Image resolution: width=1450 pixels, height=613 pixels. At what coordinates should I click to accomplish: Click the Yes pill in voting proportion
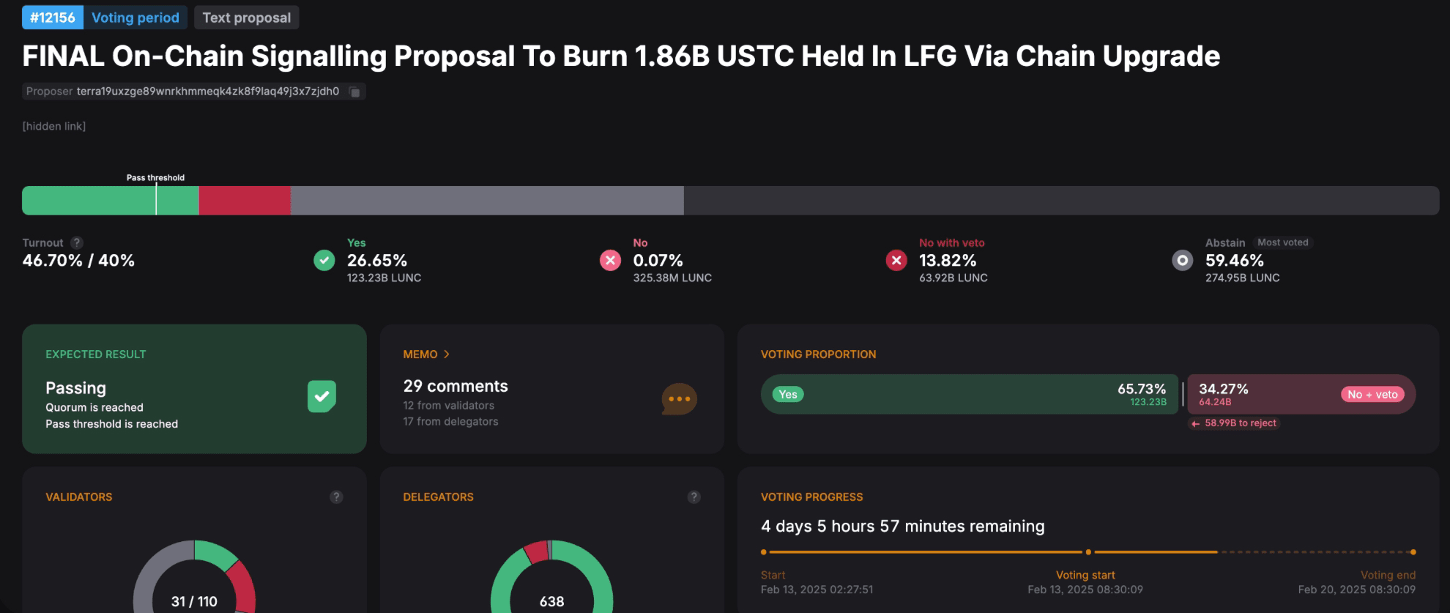788,394
